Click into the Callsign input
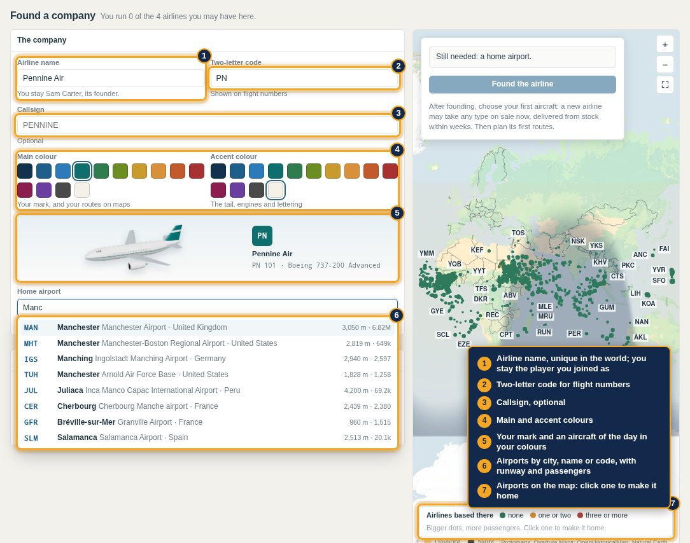 pyautogui.click(x=208, y=125)
